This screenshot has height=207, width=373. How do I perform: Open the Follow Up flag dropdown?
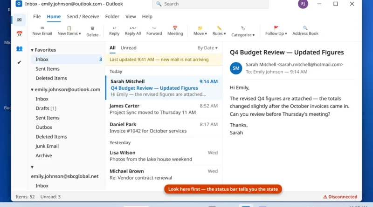[276, 31]
